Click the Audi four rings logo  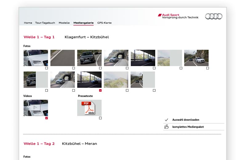tap(213, 16)
